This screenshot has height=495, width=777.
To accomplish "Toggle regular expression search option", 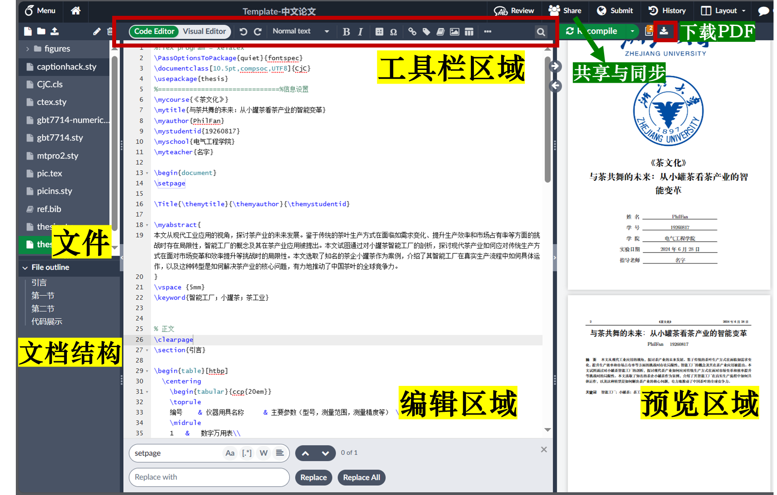I will pos(247,453).
